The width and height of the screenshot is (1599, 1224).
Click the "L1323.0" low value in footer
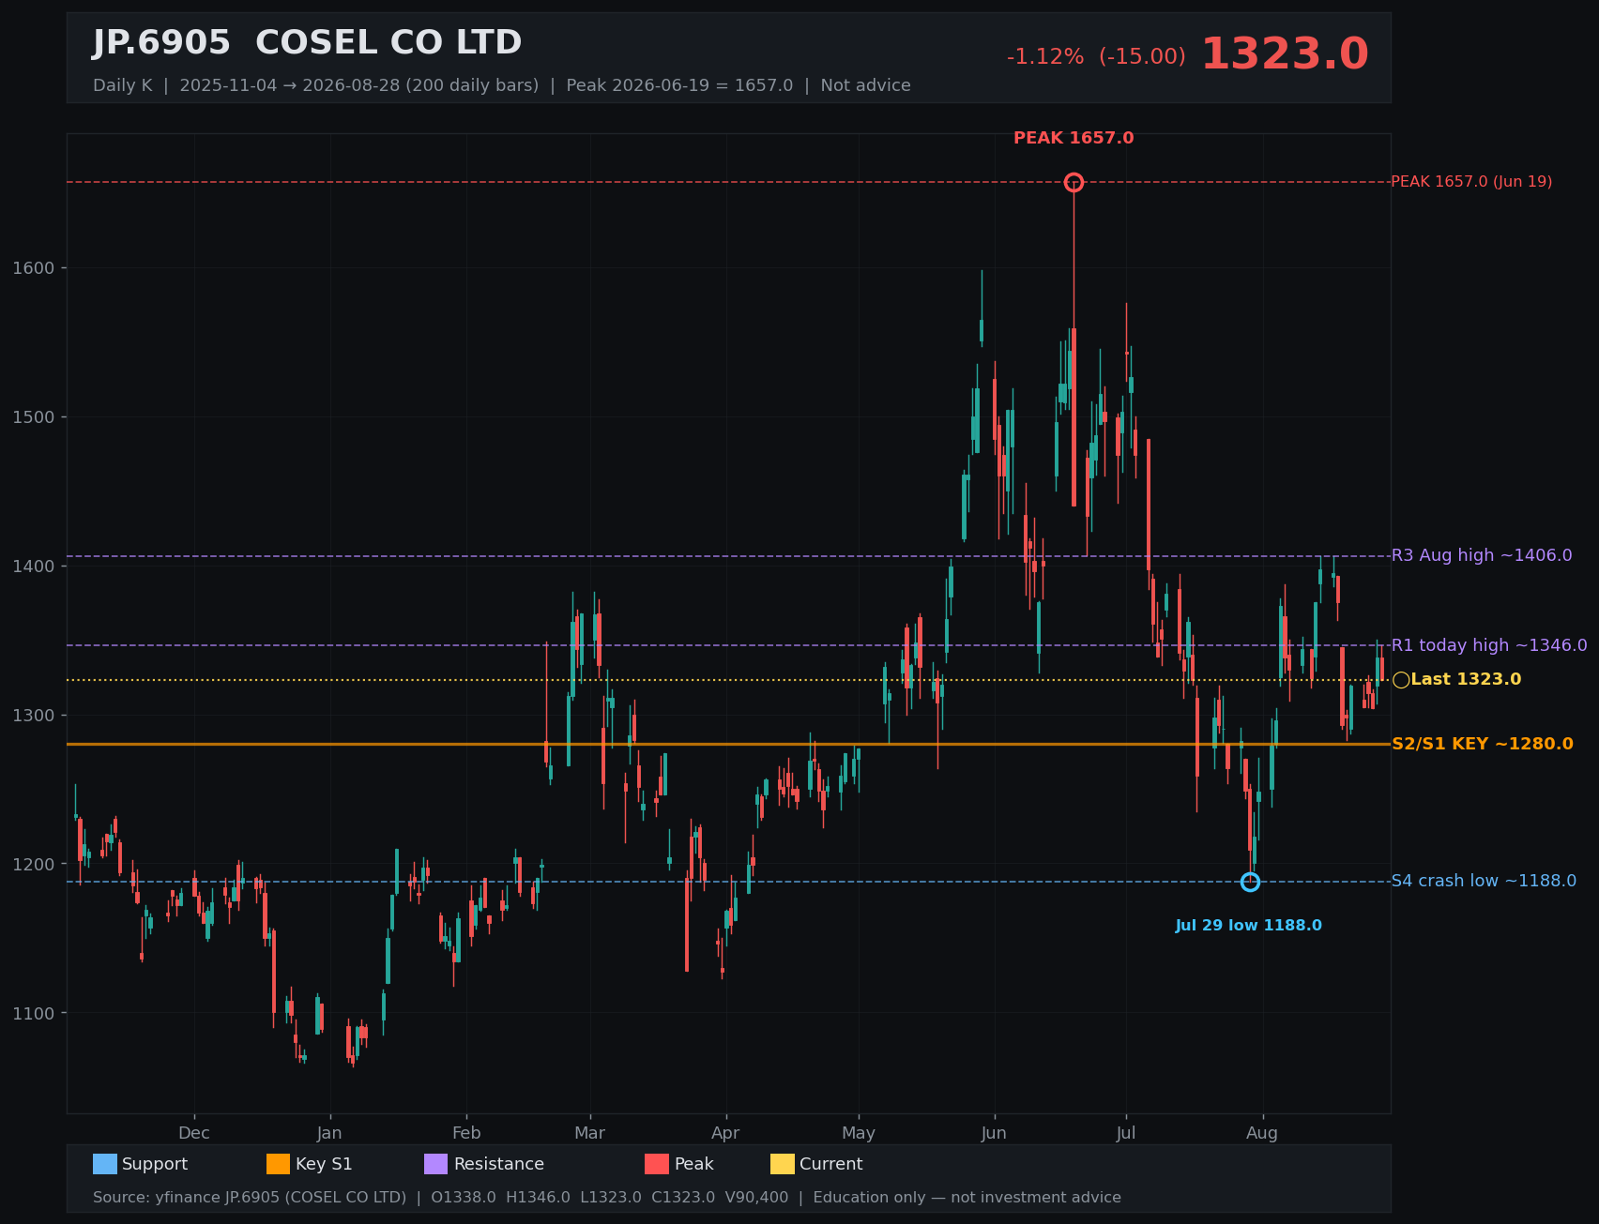(x=611, y=1198)
